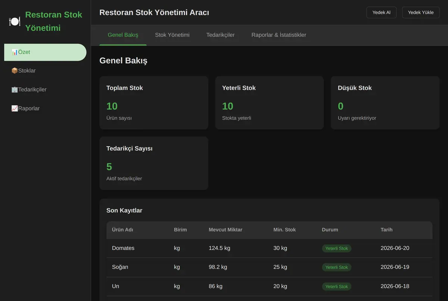This screenshot has height=301, width=448.
Task: Open Tedarikçiler in the sidebar
Action: (x=45, y=90)
